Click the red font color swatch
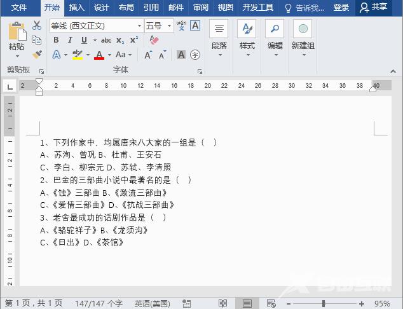403x309 pixels. (x=99, y=55)
